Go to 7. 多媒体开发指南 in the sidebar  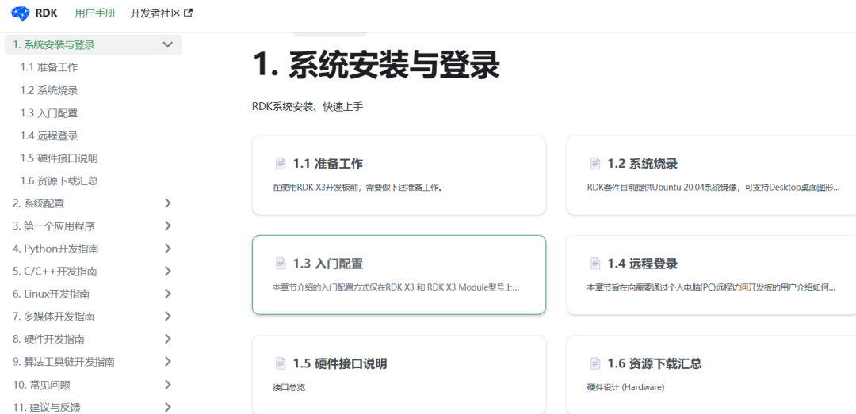(x=54, y=317)
